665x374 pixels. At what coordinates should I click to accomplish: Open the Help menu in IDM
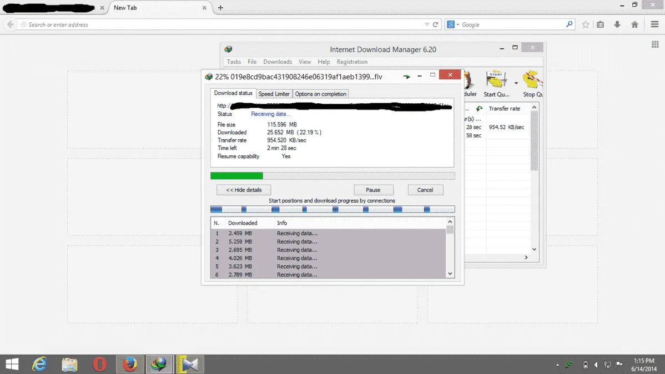pos(324,62)
